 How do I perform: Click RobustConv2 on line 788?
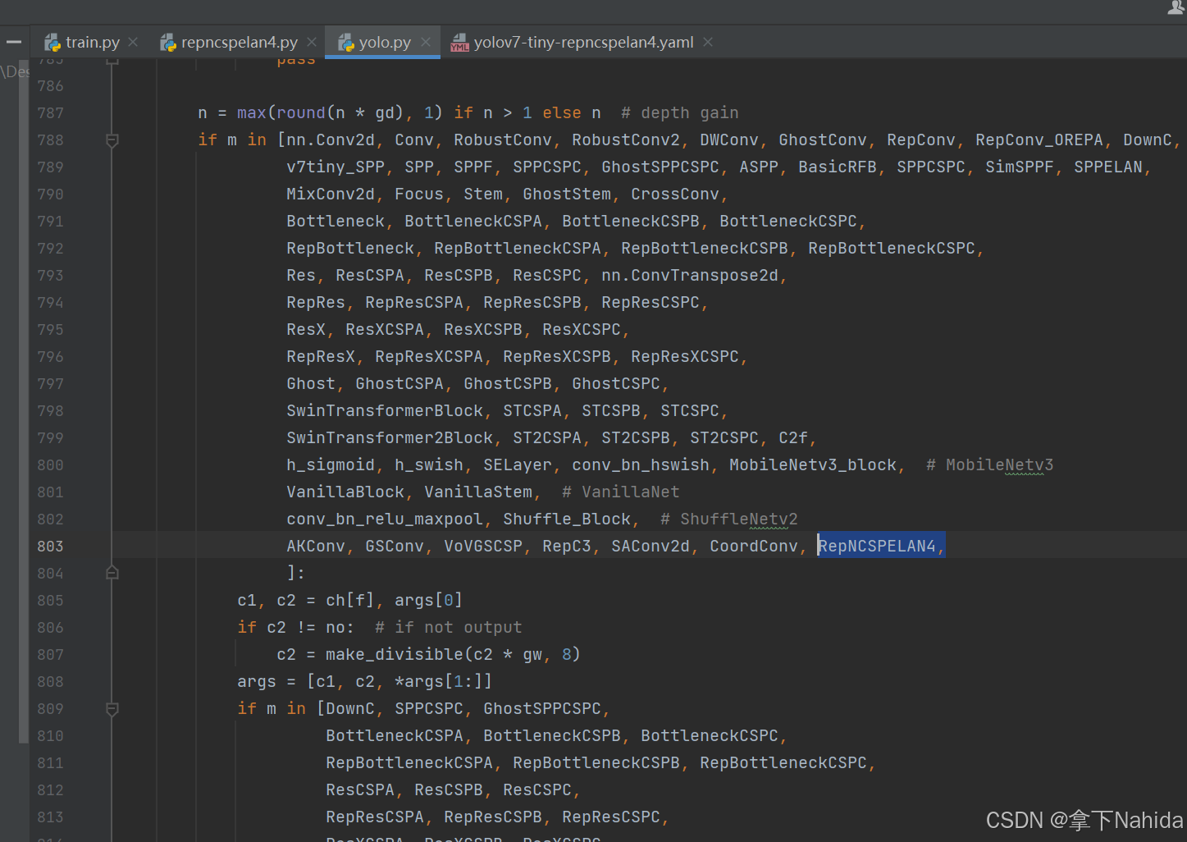click(x=626, y=140)
